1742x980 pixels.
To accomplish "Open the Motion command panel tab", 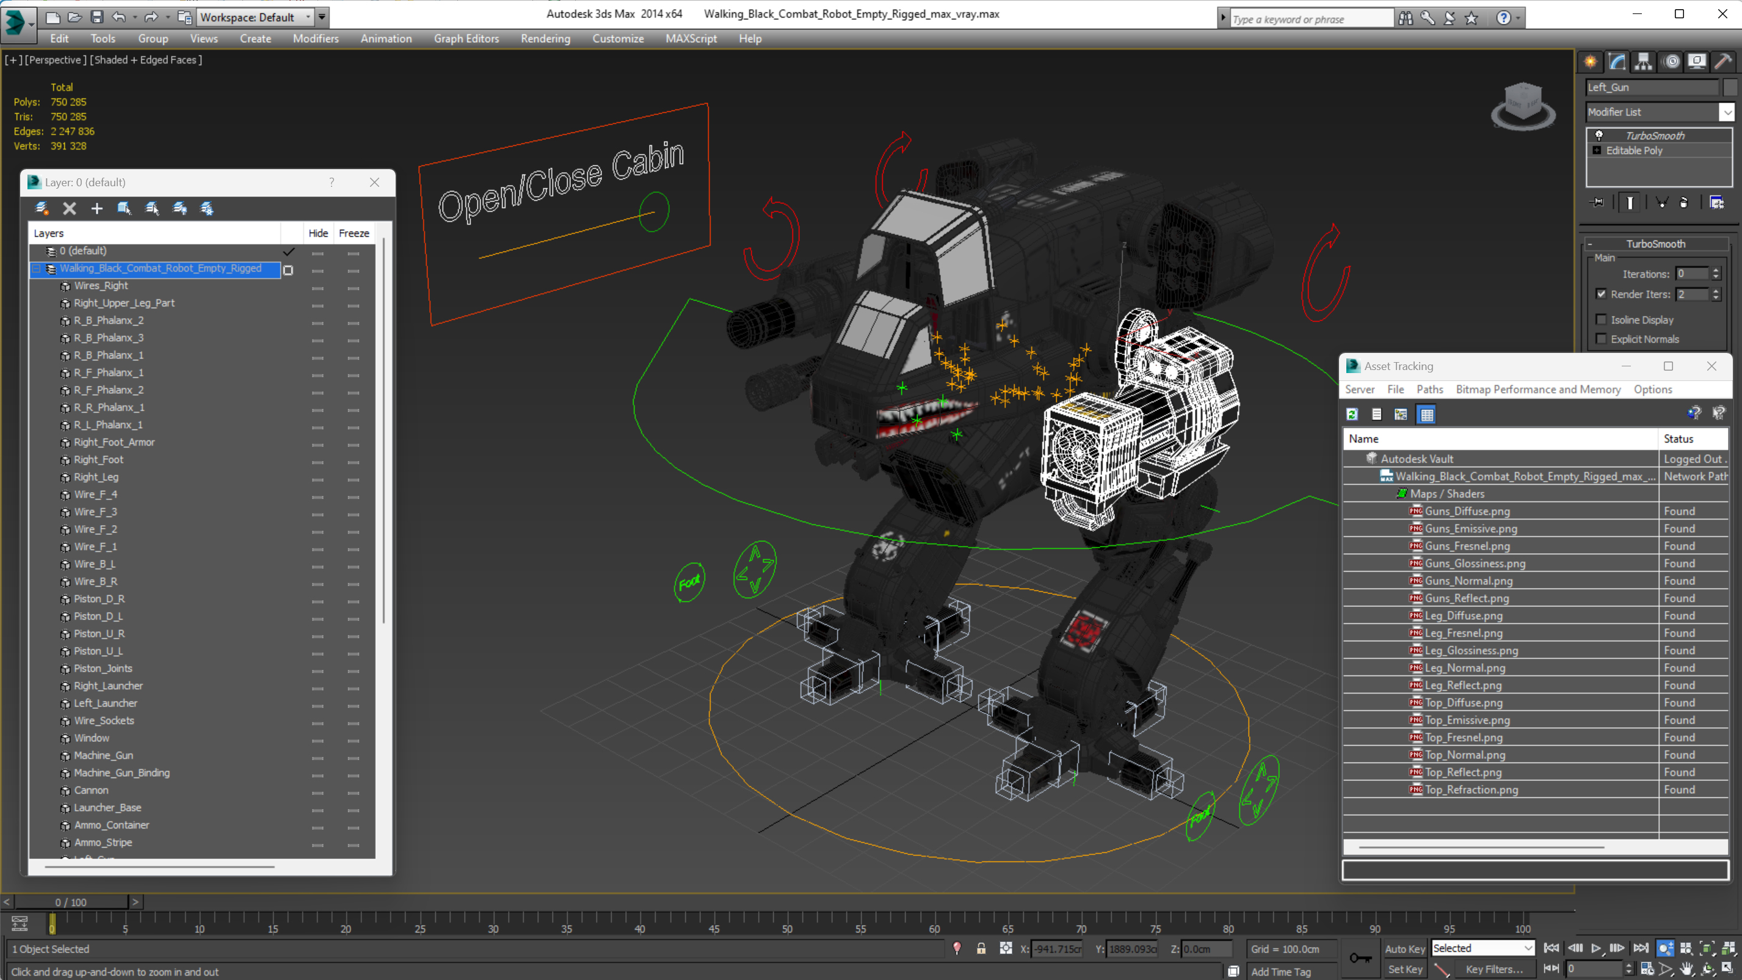I will [1671, 62].
